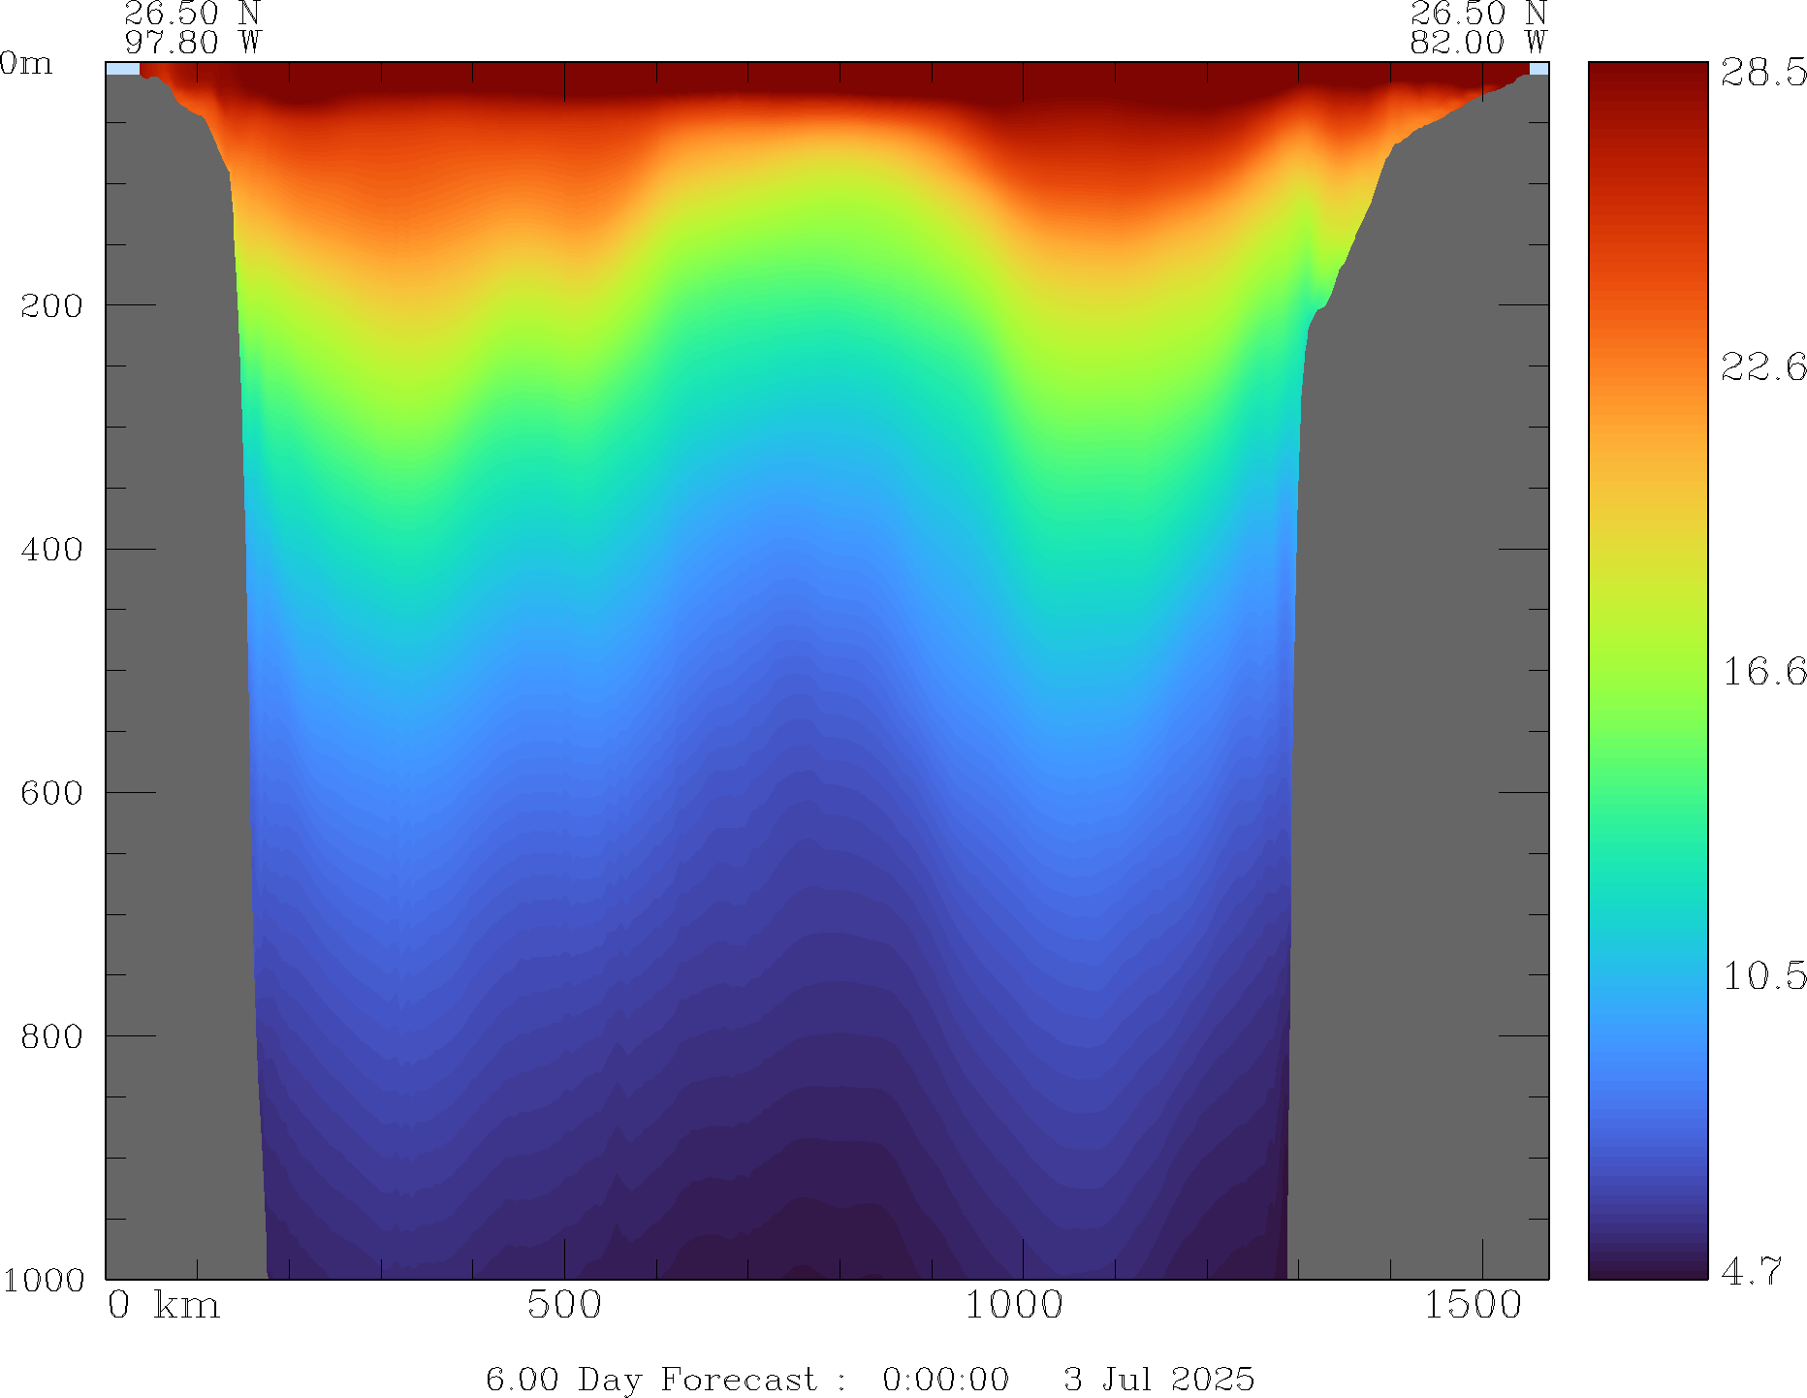Pick the dark purple bottom of colorbar
The height and width of the screenshot is (1398, 1807).
pos(1647,1268)
